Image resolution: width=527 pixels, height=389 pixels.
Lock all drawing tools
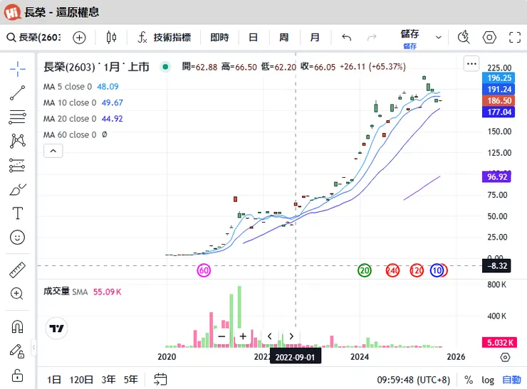point(18,375)
